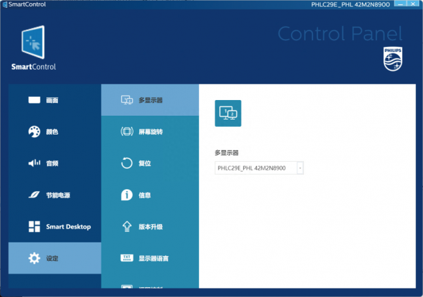
Task: Click the 设定 gear icon
Action: click(x=34, y=258)
